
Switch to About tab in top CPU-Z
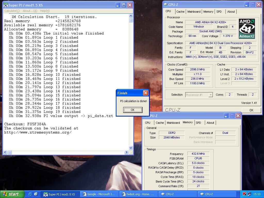(231, 12)
